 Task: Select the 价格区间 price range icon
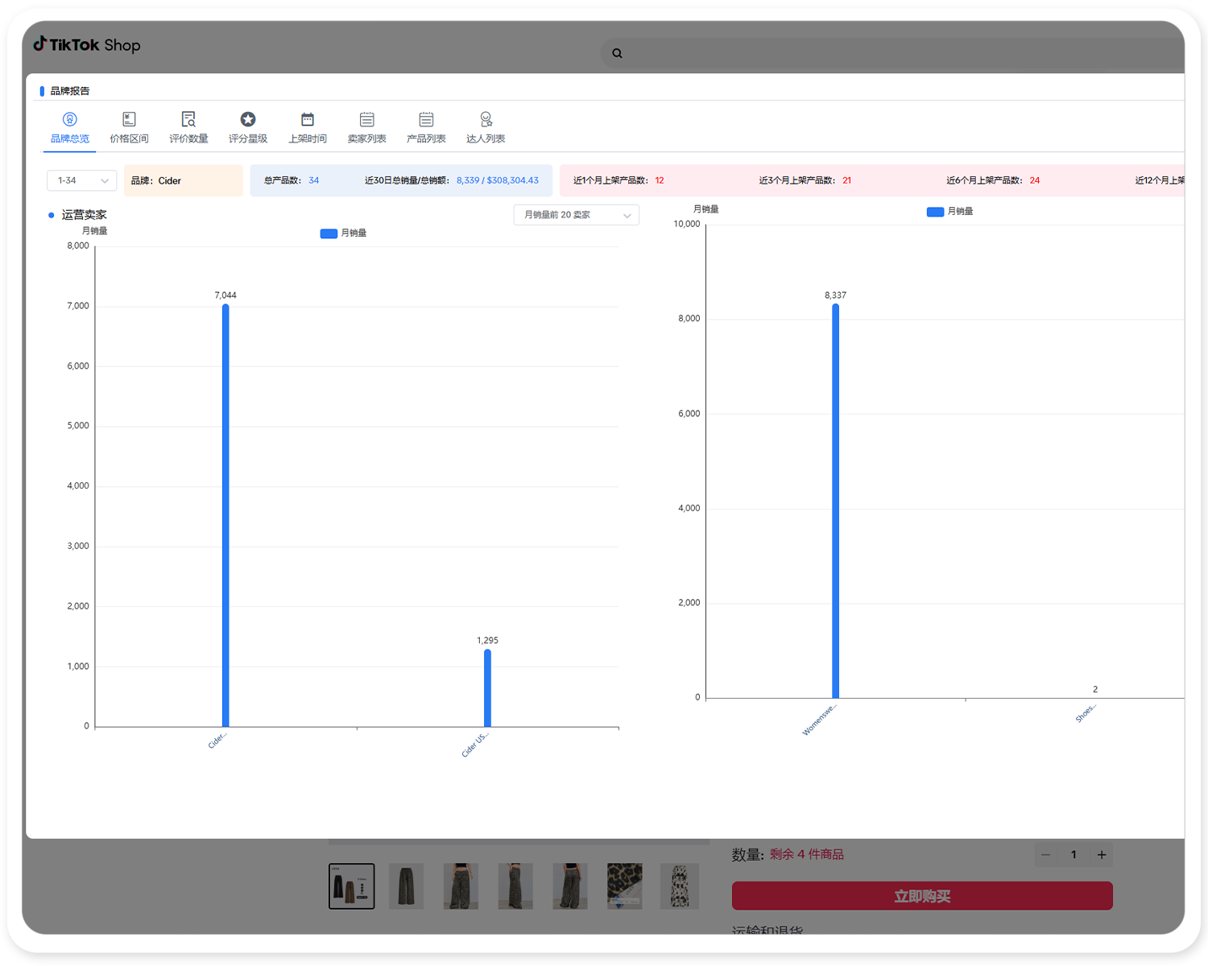[x=129, y=119]
